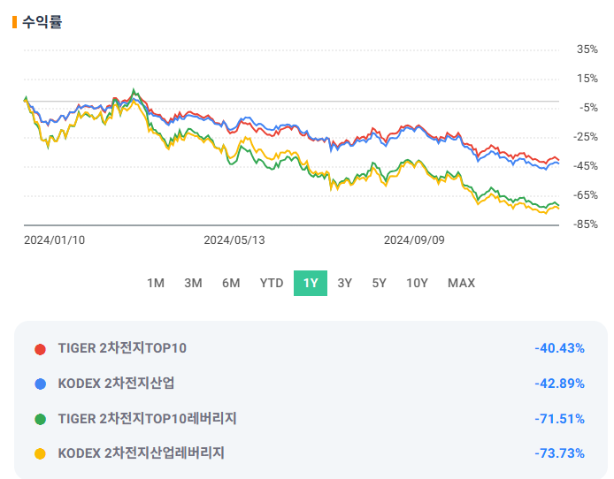Click the 수익률 section heading

point(42,22)
